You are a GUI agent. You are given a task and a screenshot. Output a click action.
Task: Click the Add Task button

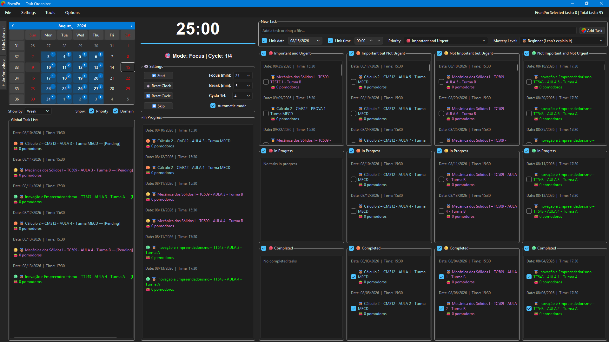click(592, 31)
